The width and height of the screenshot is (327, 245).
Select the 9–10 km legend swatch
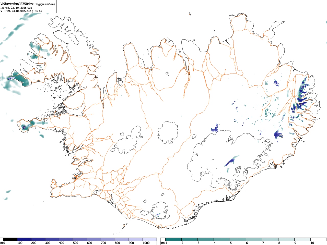(x=302, y=239)
